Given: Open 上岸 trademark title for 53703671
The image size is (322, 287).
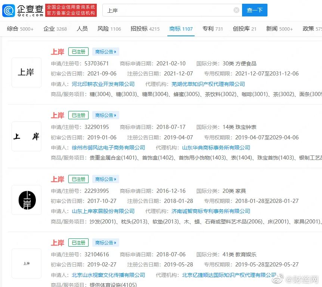Looking at the screenshot, I should tap(58, 52).
